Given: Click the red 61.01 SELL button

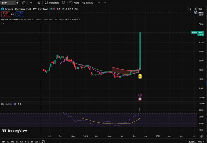Looking at the screenshot, I should (5, 14).
